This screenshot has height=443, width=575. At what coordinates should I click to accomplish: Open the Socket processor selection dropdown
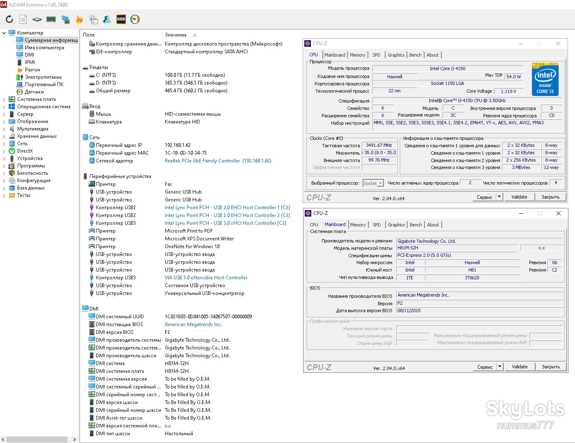click(373, 183)
